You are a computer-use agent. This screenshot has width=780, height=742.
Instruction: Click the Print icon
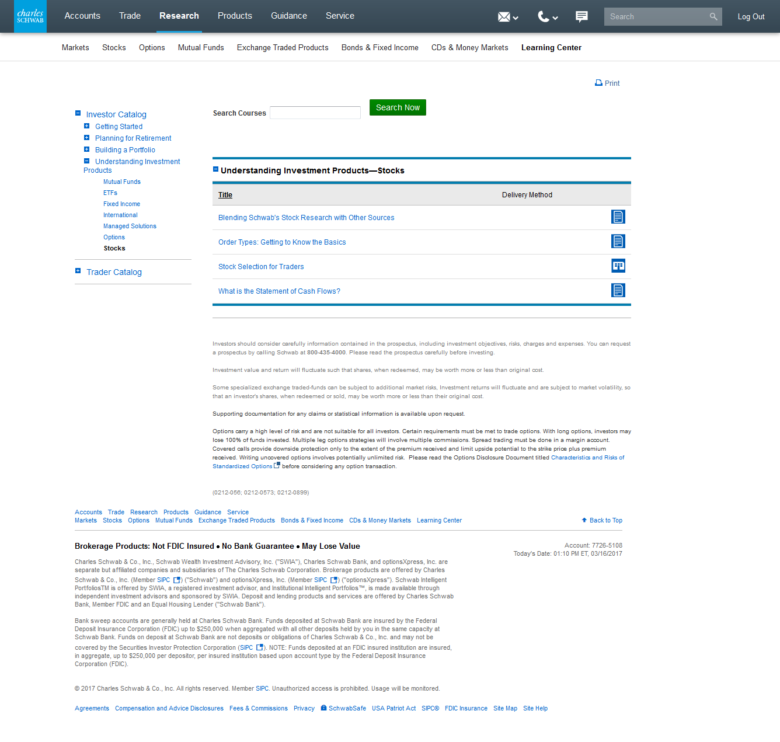(x=598, y=83)
